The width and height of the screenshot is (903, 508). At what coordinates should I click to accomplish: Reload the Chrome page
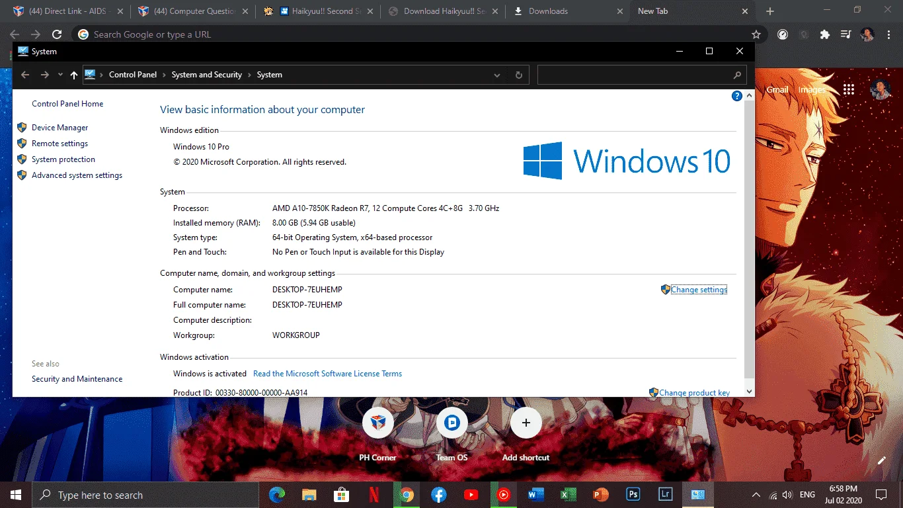[57, 34]
